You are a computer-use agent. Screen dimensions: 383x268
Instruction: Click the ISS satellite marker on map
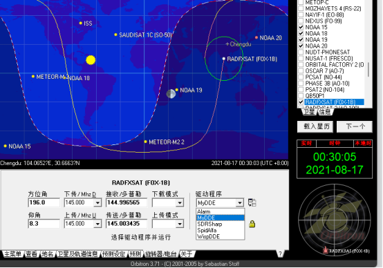[x=81, y=23]
